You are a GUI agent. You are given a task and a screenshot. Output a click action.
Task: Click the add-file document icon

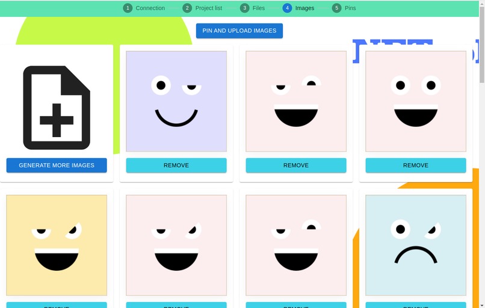point(57,108)
